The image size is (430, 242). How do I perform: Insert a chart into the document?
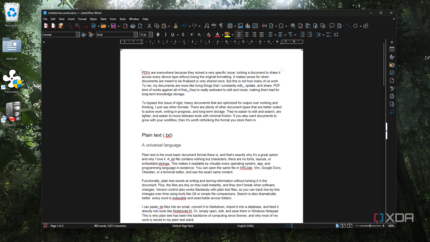pos(247,26)
